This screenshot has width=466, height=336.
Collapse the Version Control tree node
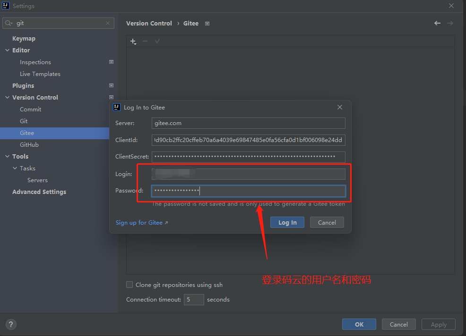(8, 97)
